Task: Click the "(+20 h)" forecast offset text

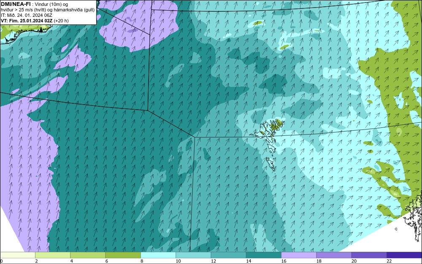Action: pos(61,21)
